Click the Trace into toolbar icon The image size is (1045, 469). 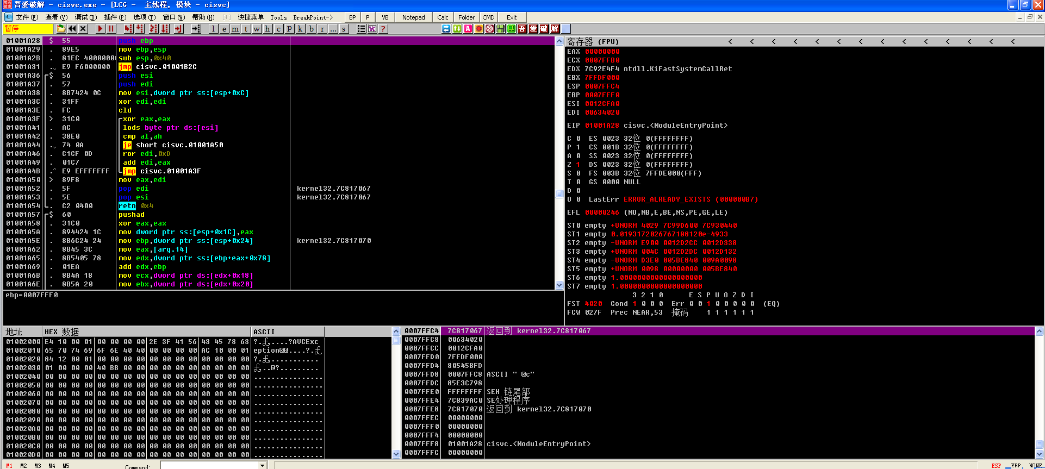pyautogui.click(x=154, y=29)
